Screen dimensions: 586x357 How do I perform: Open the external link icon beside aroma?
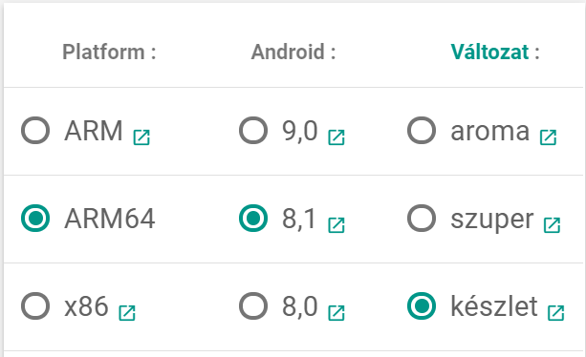pyautogui.click(x=549, y=137)
